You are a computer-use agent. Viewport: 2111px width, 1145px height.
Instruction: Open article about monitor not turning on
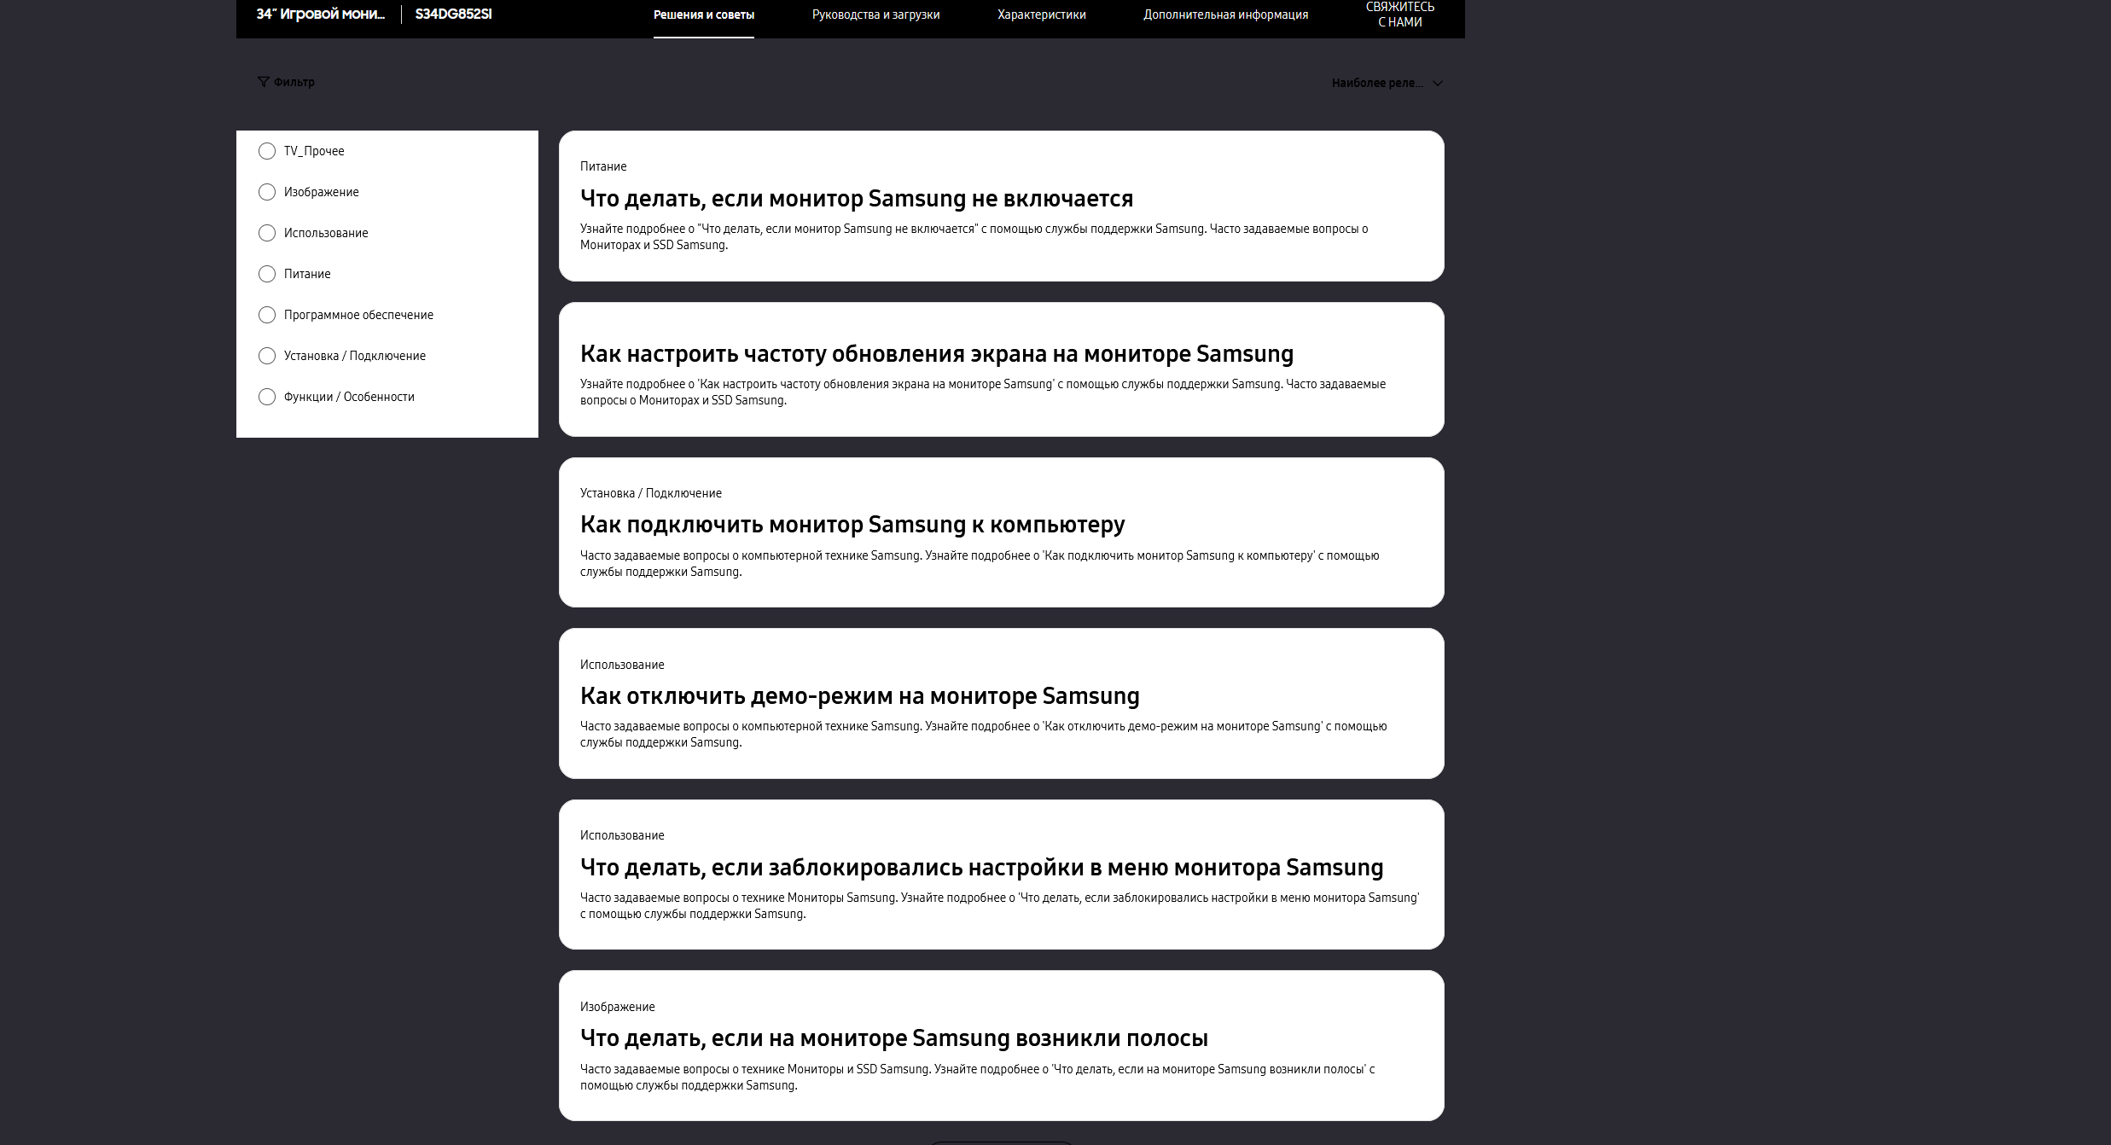856,199
